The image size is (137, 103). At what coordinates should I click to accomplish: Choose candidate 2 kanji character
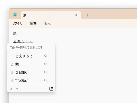click(x=17, y=64)
